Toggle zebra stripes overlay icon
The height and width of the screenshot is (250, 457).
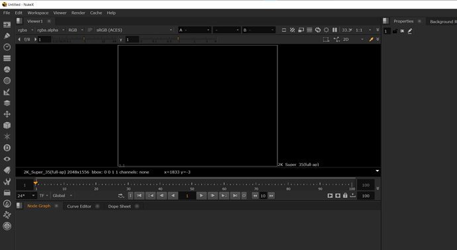[x=292, y=30]
